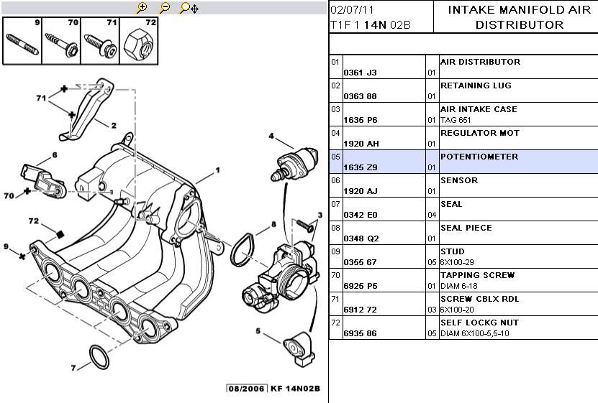Click callout 1 on the diagram
Screen dimensions: 598x403
click(x=218, y=170)
